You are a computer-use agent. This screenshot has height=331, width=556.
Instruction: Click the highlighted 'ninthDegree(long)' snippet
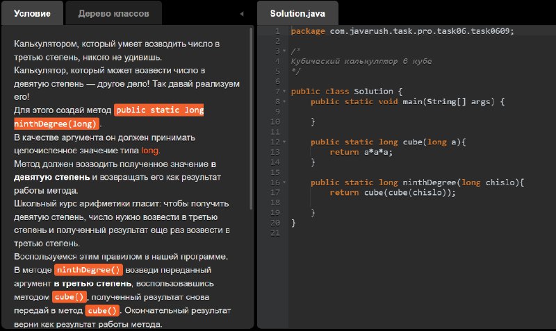(x=56, y=124)
